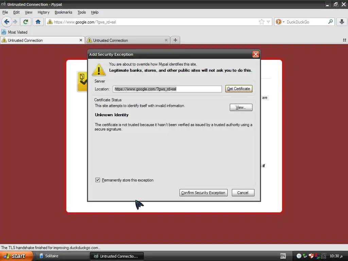Screen dimensions: 348x261
Task: Open the Edit menu
Action: [x=16, y=12]
